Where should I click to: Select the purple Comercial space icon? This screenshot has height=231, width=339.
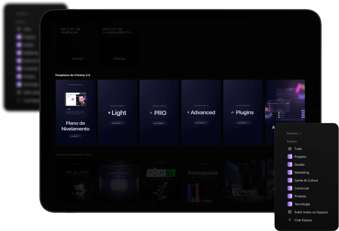point(290,188)
